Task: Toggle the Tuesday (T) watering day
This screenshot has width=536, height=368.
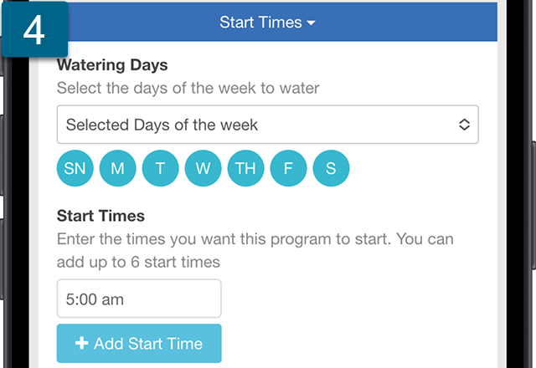Action: tap(160, 168)
